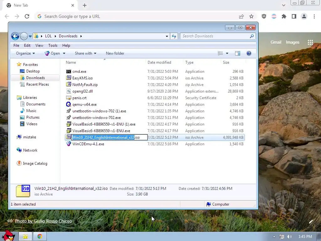Select NotMyFault.zip file icon
This screenshot has width=321, height=241.
(69, 84)
